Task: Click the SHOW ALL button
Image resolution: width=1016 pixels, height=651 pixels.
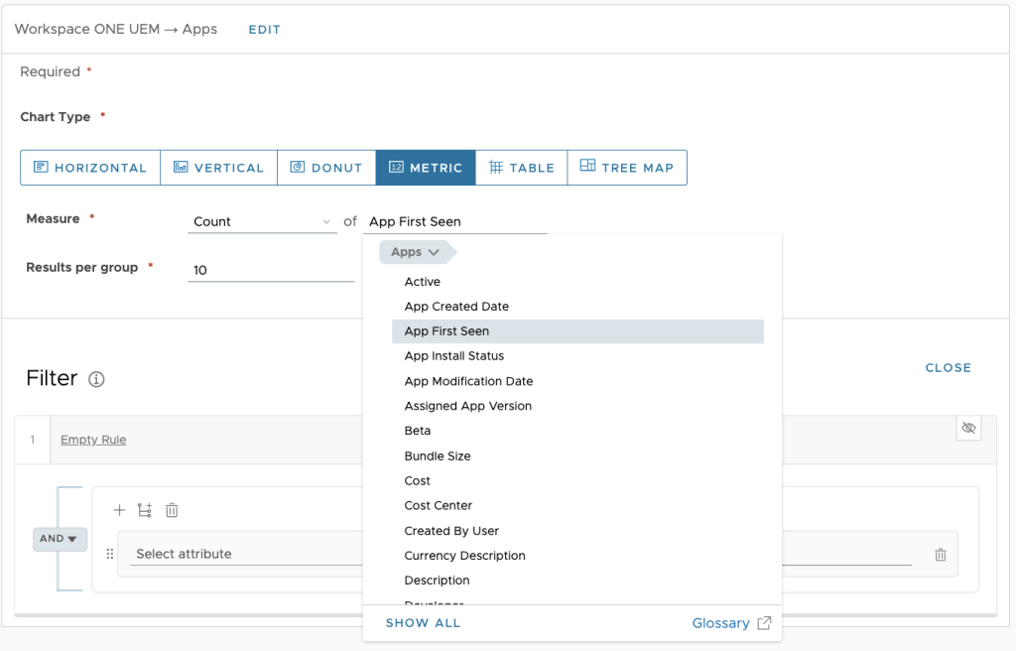Action: tap(423, 623)
